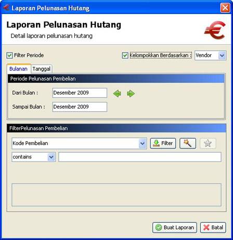The image size is (233, 240).
Task: Select the Bulanan tab
Action: click(19, 69)
